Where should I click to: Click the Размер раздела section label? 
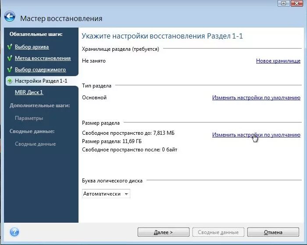[x=101, y=123]
